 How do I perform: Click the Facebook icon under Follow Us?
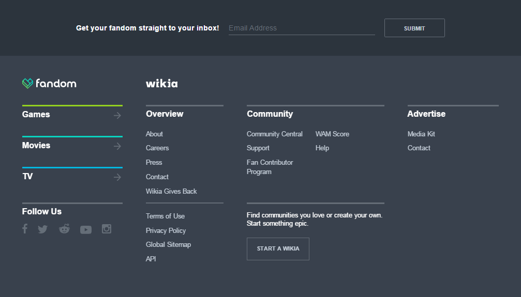click(25, 229)
